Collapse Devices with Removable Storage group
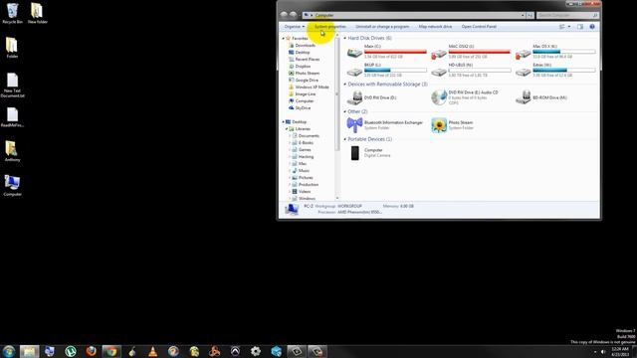 [345, 85]
